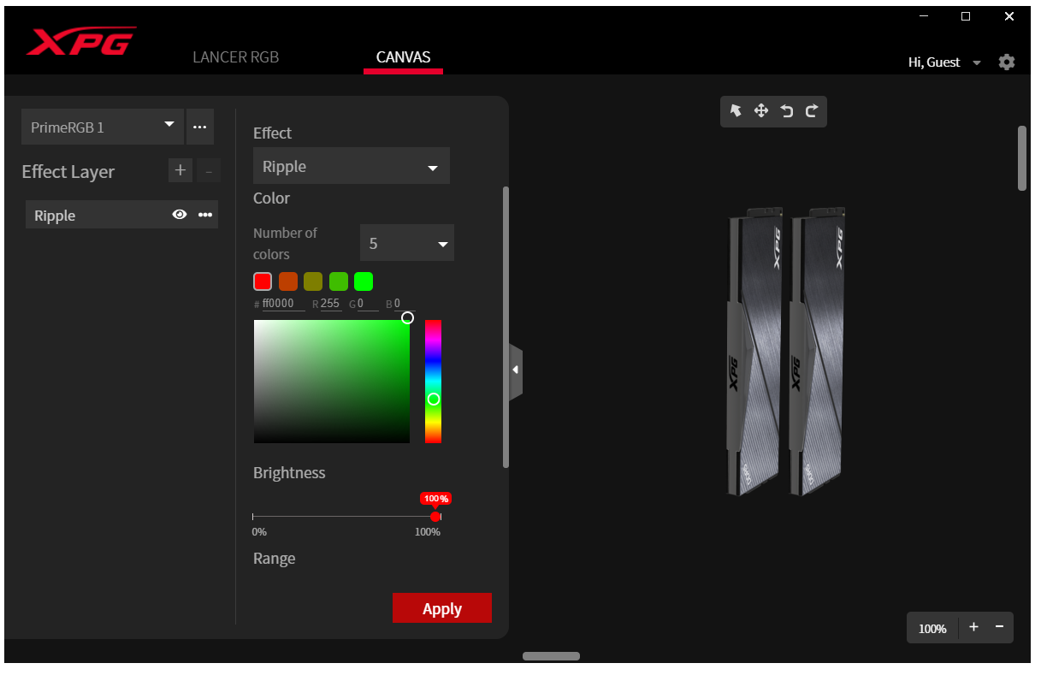Select the left RAM module on canvas

tap(753, 351)
